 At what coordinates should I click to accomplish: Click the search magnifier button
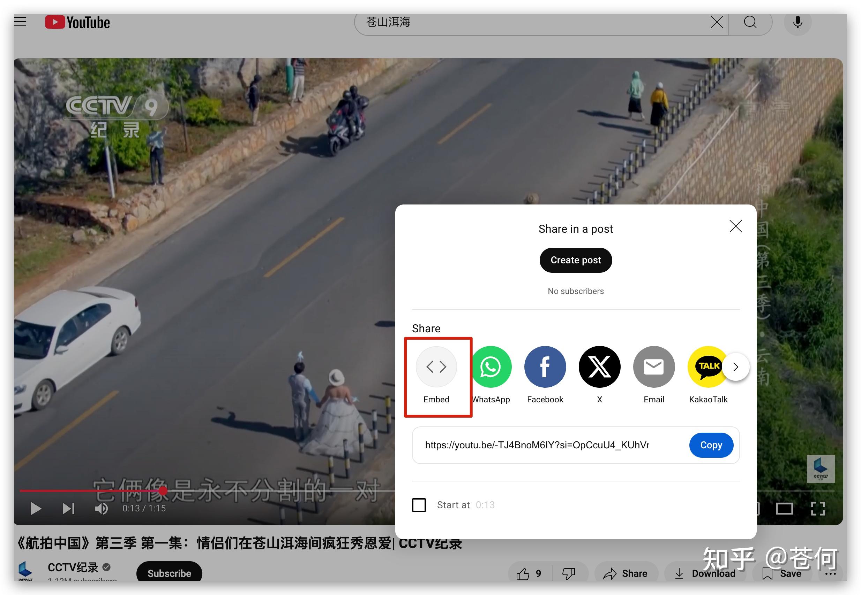click(750, 22)
